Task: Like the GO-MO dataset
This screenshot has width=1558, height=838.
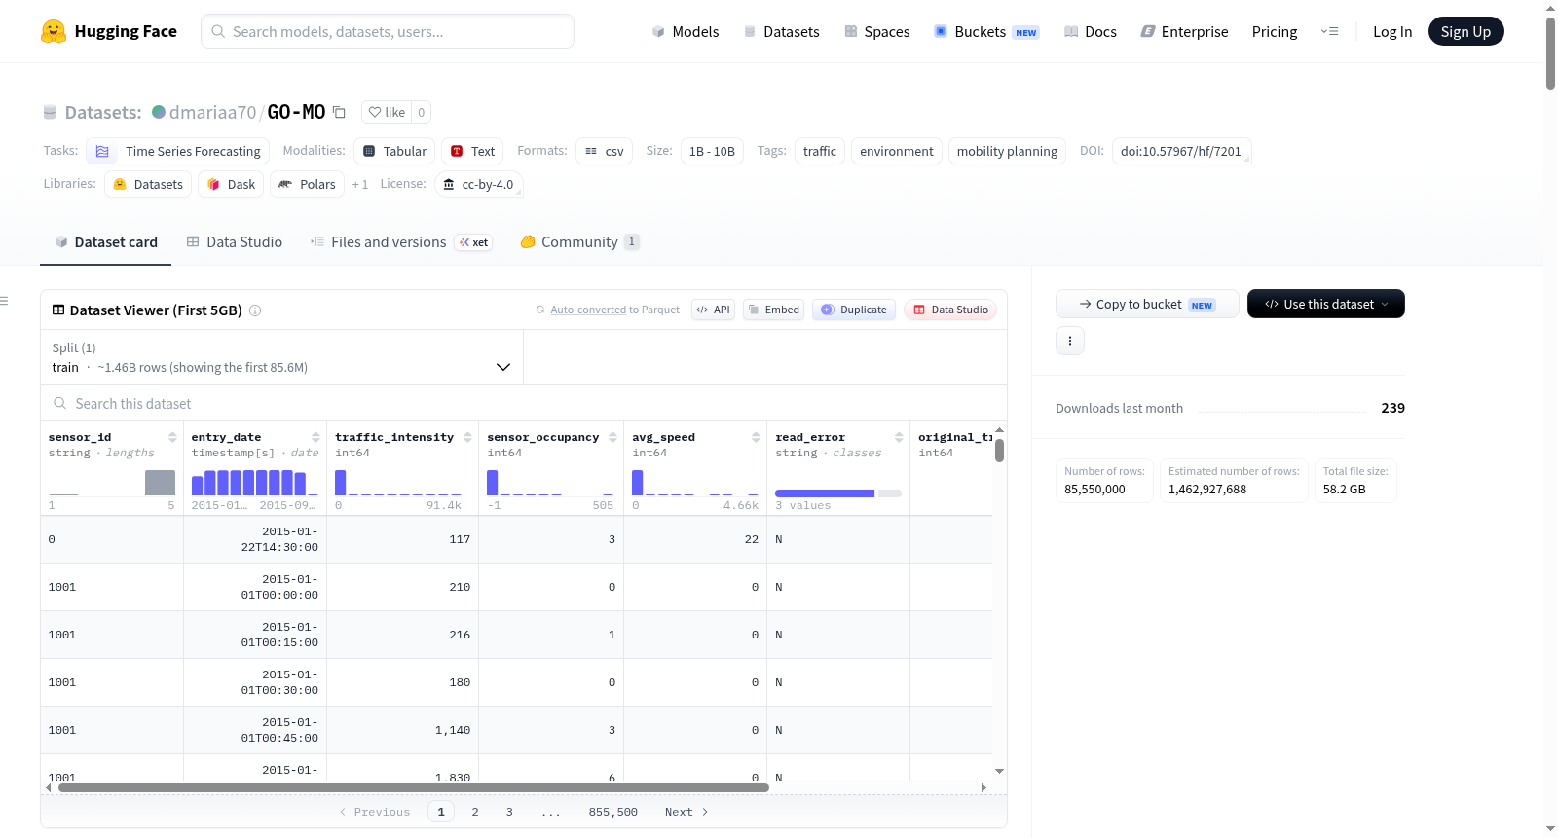Action: pos(387,112)
